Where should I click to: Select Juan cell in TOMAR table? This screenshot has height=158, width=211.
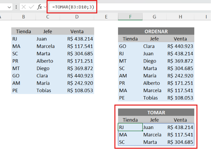pyautogui.click(x=154, y=127)
